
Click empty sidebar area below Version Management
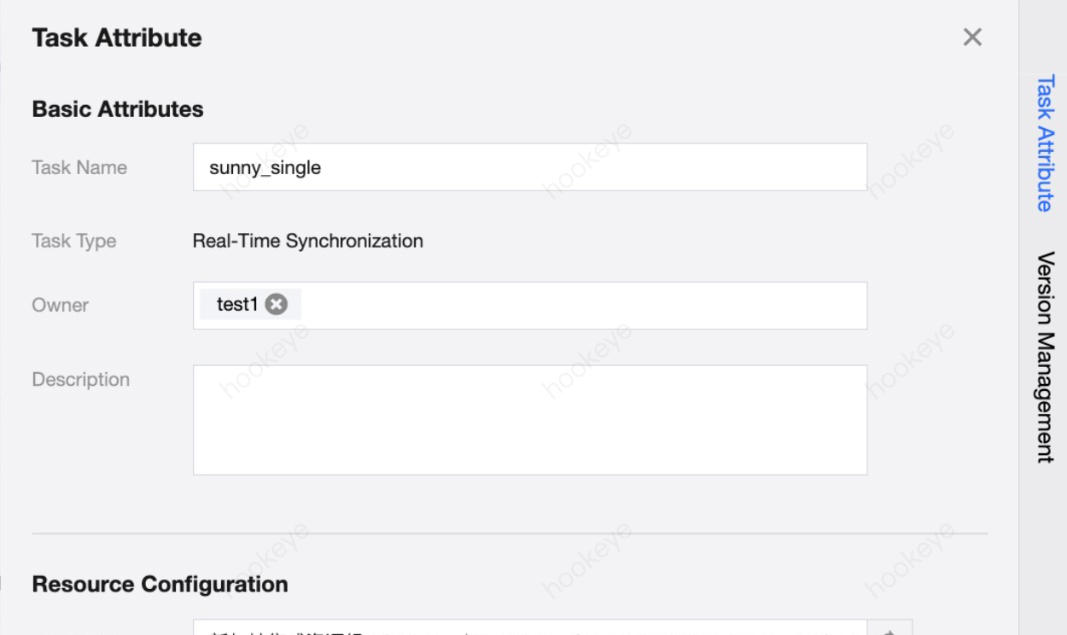pos(1043,546)
